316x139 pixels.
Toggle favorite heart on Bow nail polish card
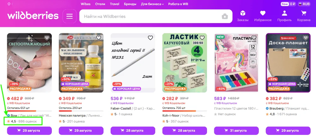pos(47,38)
